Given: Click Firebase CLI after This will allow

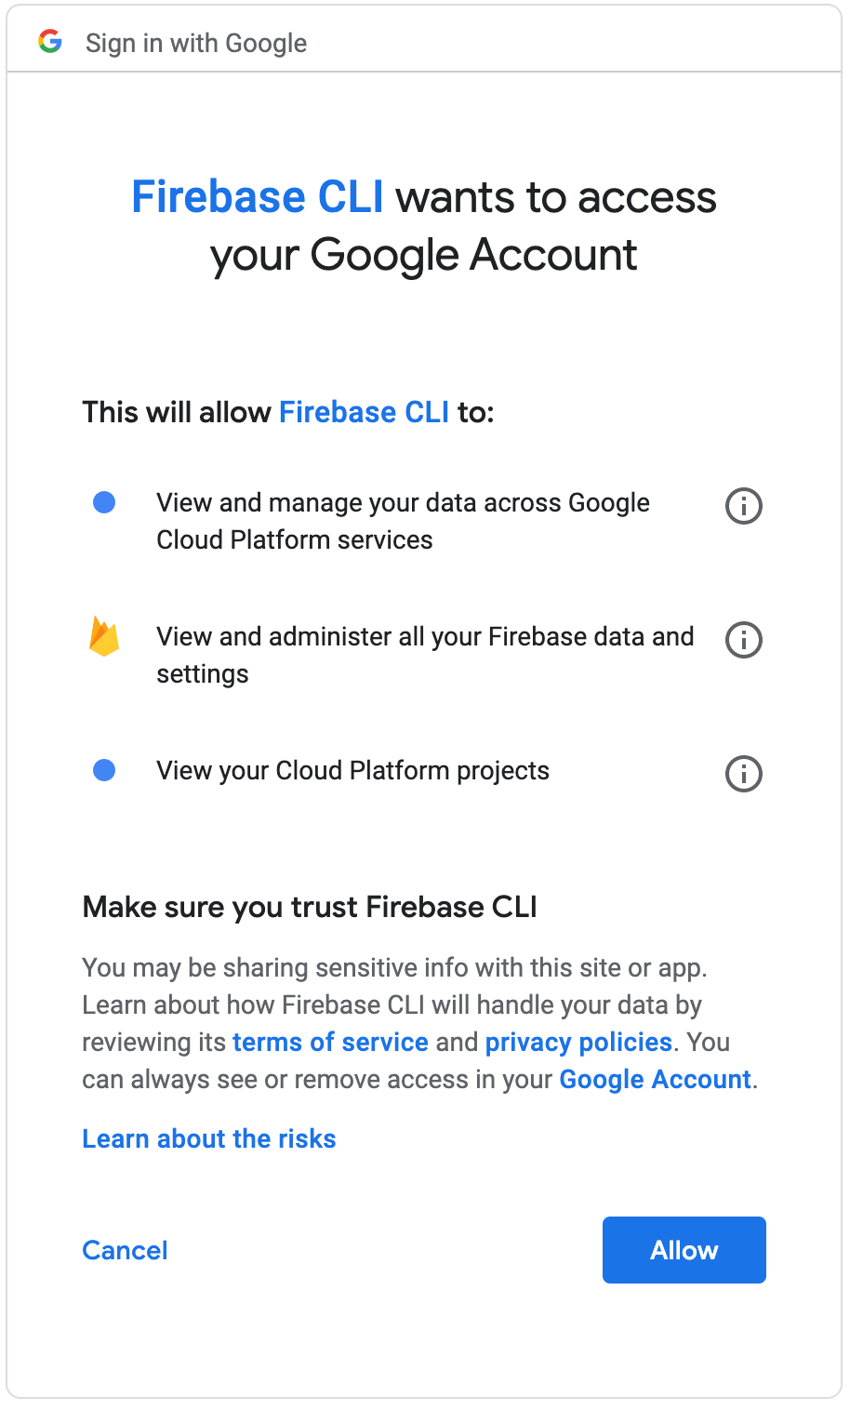Looking at the screenshot, I should (364, 412).
